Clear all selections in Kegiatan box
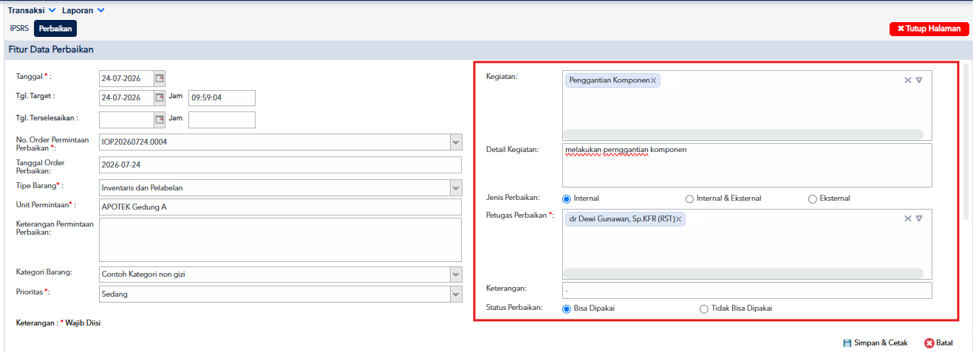973x352 pixels. click(908, 80)
